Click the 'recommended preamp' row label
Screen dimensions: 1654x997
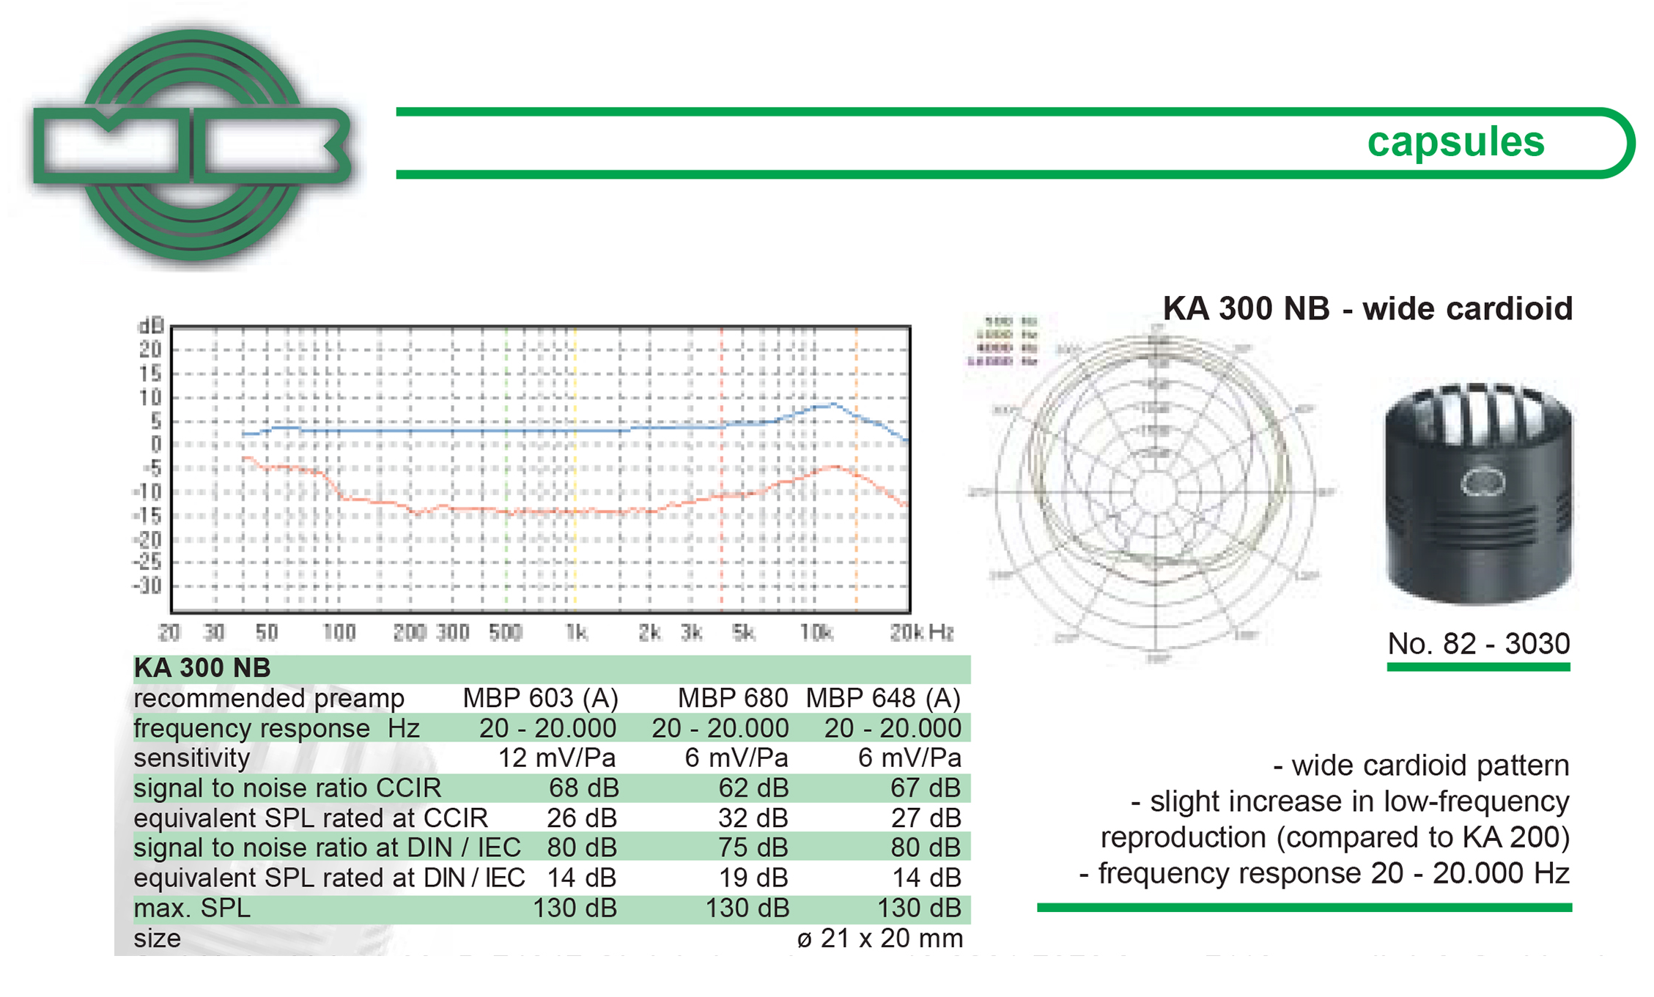[269, 698]
